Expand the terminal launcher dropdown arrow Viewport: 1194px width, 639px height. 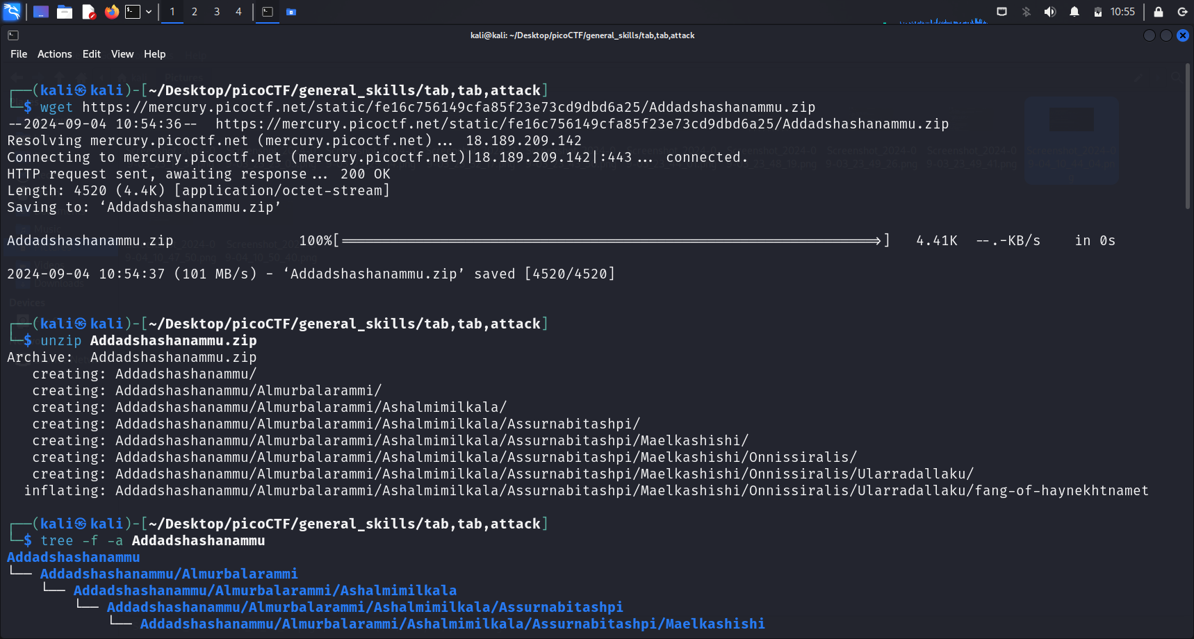click(149, 12)
